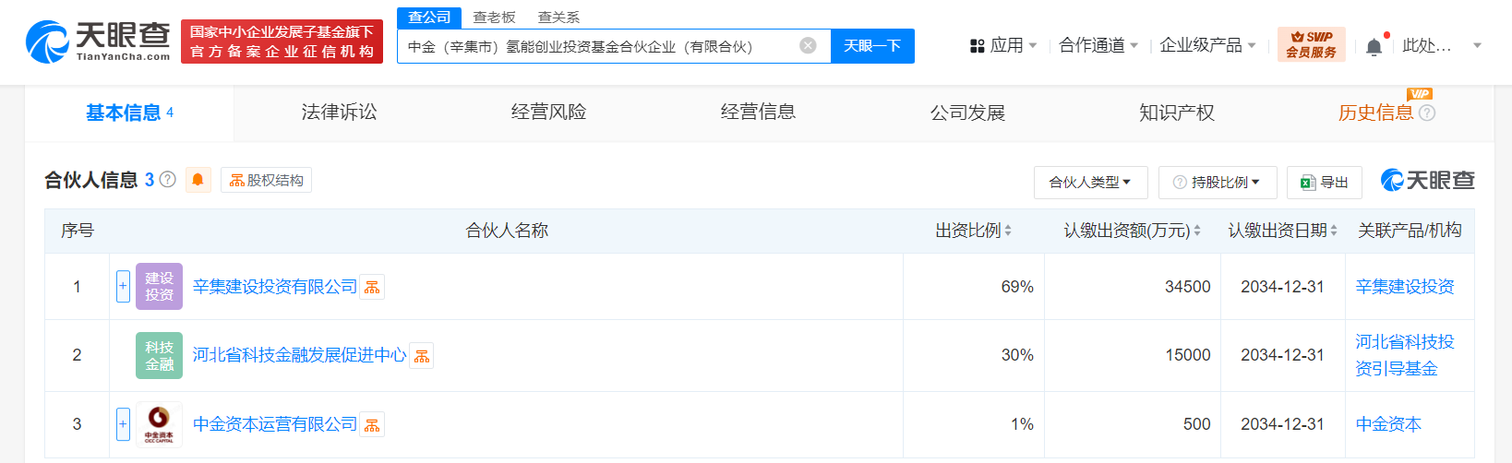The image size is (1512, 463).
Task: Click the 合伙人名称 column header
Action: (507, 231)
